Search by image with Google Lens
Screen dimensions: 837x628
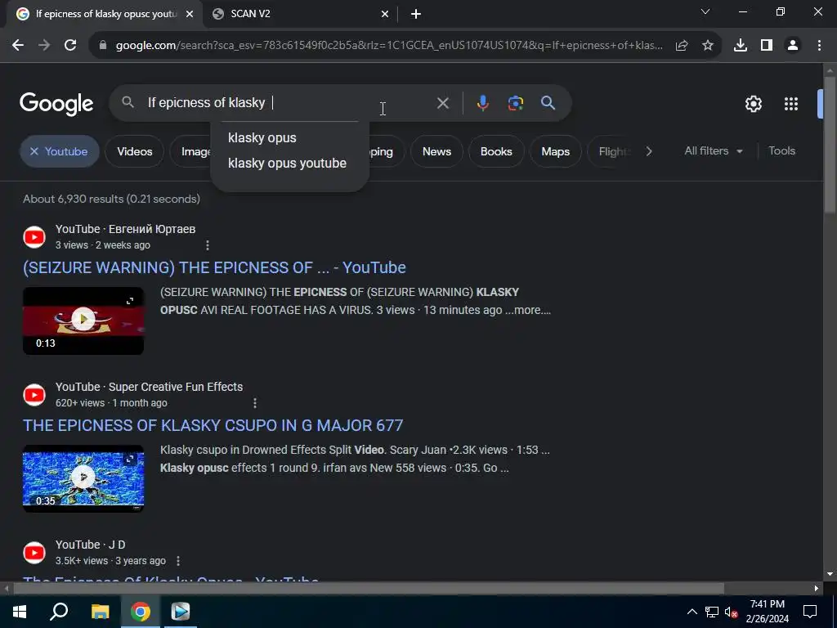point(515,103)
